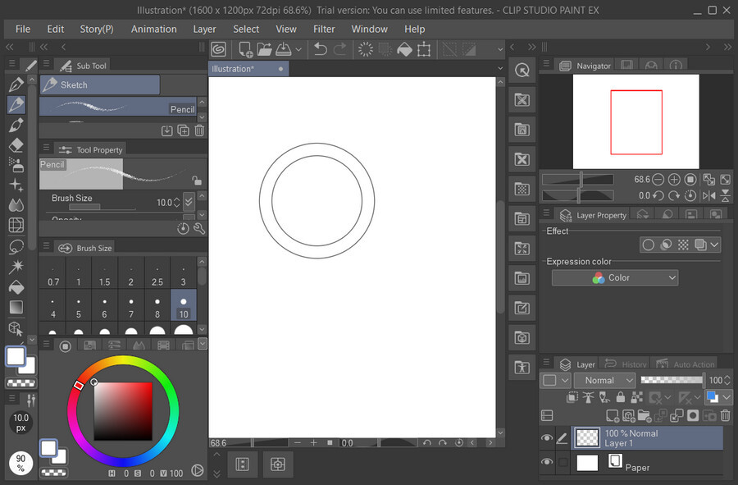Select the Sketch sub tool group
The height and width of the screenshot is (485, 738).
tap(100, 85)
